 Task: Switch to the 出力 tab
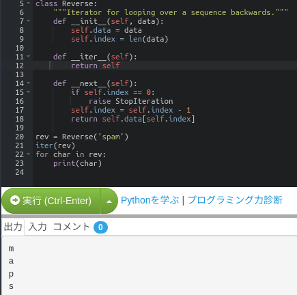click(x=13, y=227)
